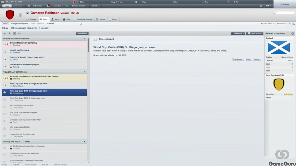
Task: Click the Continue button
Action: click(x=284, y=4)
